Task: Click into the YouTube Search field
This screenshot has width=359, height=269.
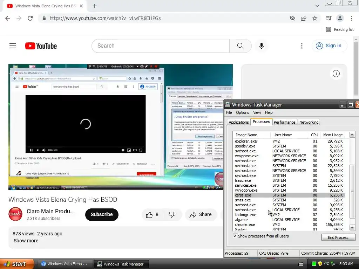Action: pos(161,46)
